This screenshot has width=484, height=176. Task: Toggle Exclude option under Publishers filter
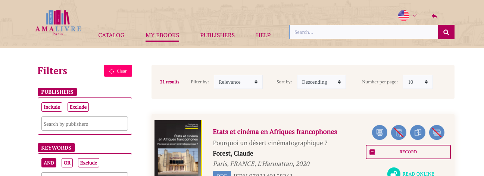click(78, 107)
